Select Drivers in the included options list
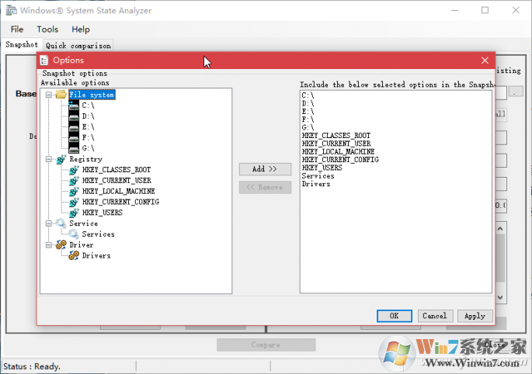Image resolution: width=532 pixels, height=374 pixels. [x=316, y=184]
